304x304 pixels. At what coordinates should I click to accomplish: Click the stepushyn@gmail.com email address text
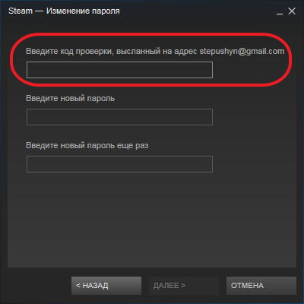click(242, 52)
